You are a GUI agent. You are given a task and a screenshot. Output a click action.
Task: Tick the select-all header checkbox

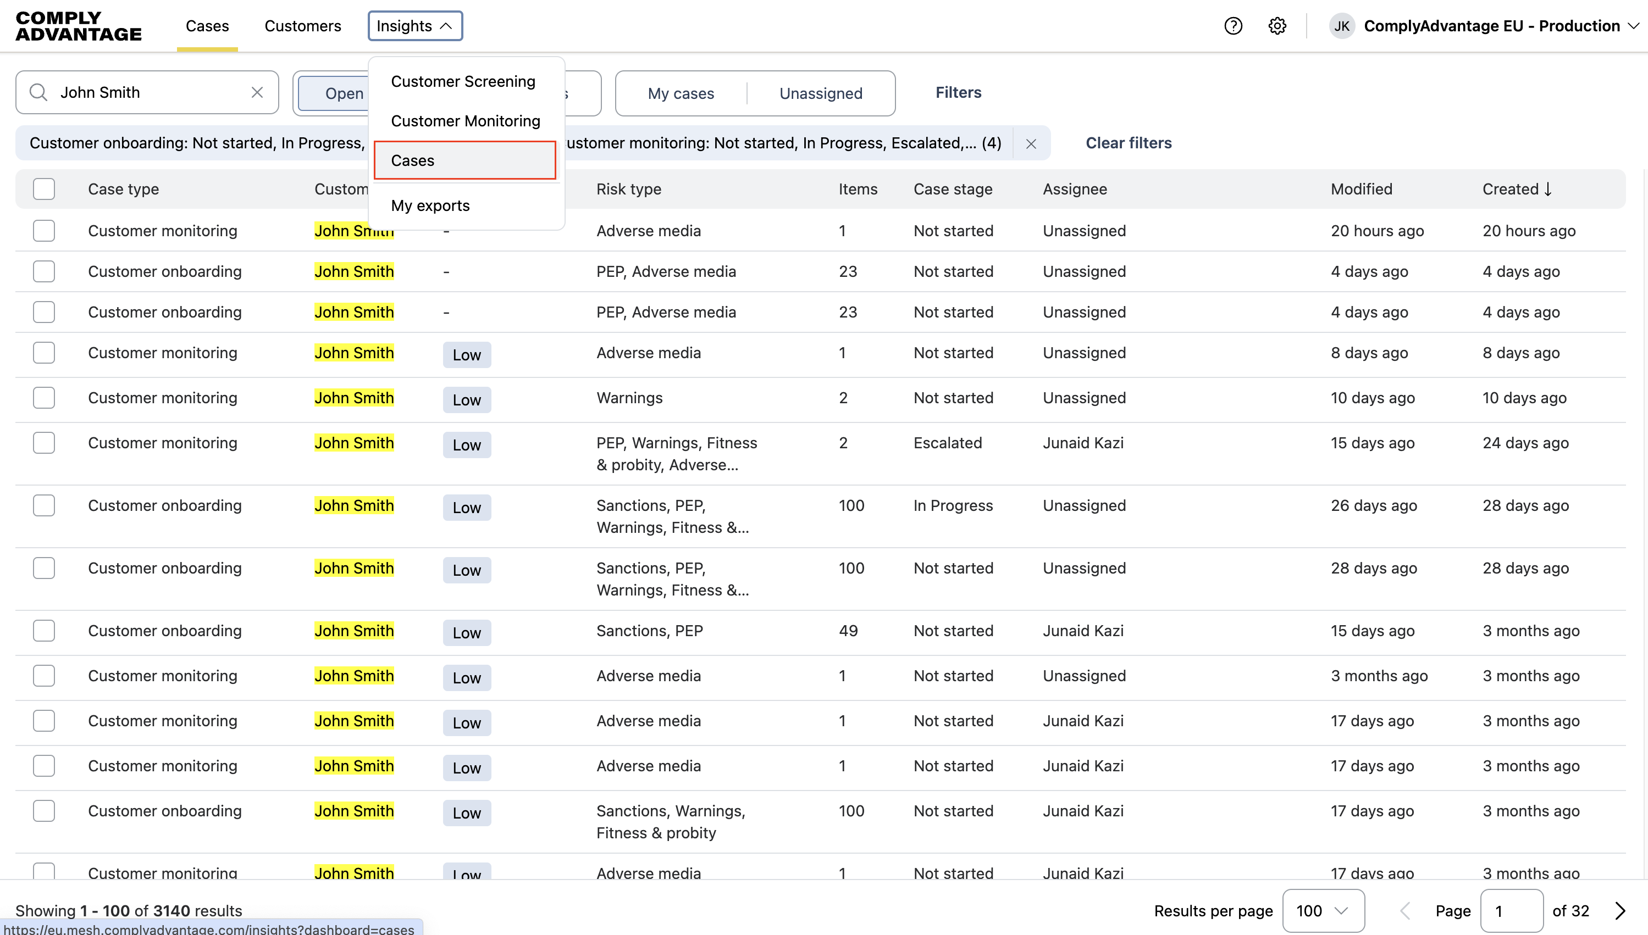pyautogui.click(x=43, y=189)
